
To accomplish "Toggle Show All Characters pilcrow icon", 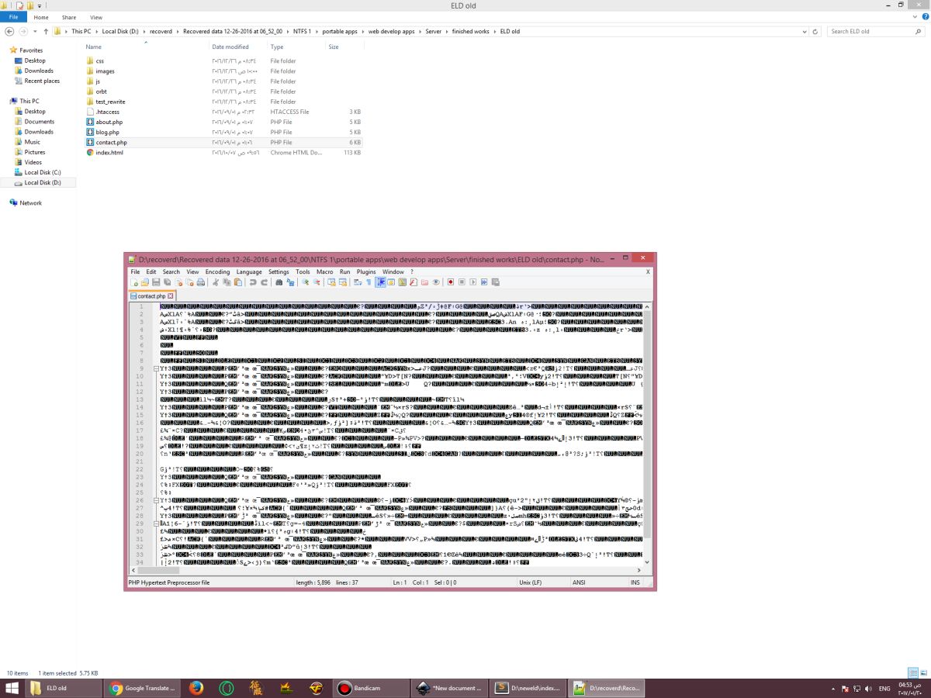I will [369, 282].
